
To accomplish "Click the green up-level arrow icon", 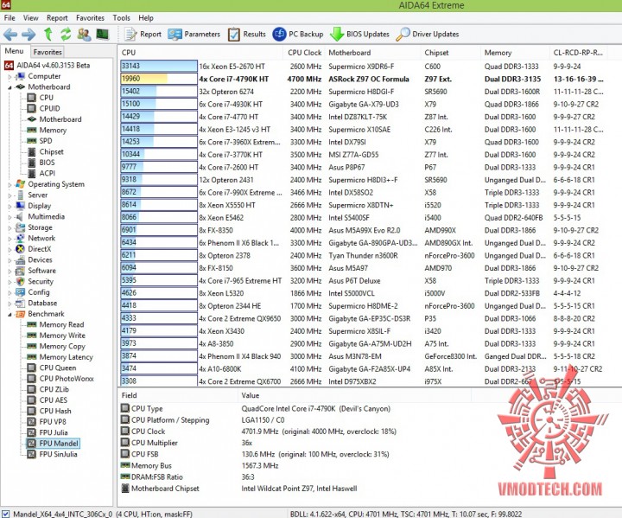I will [48, 35].
